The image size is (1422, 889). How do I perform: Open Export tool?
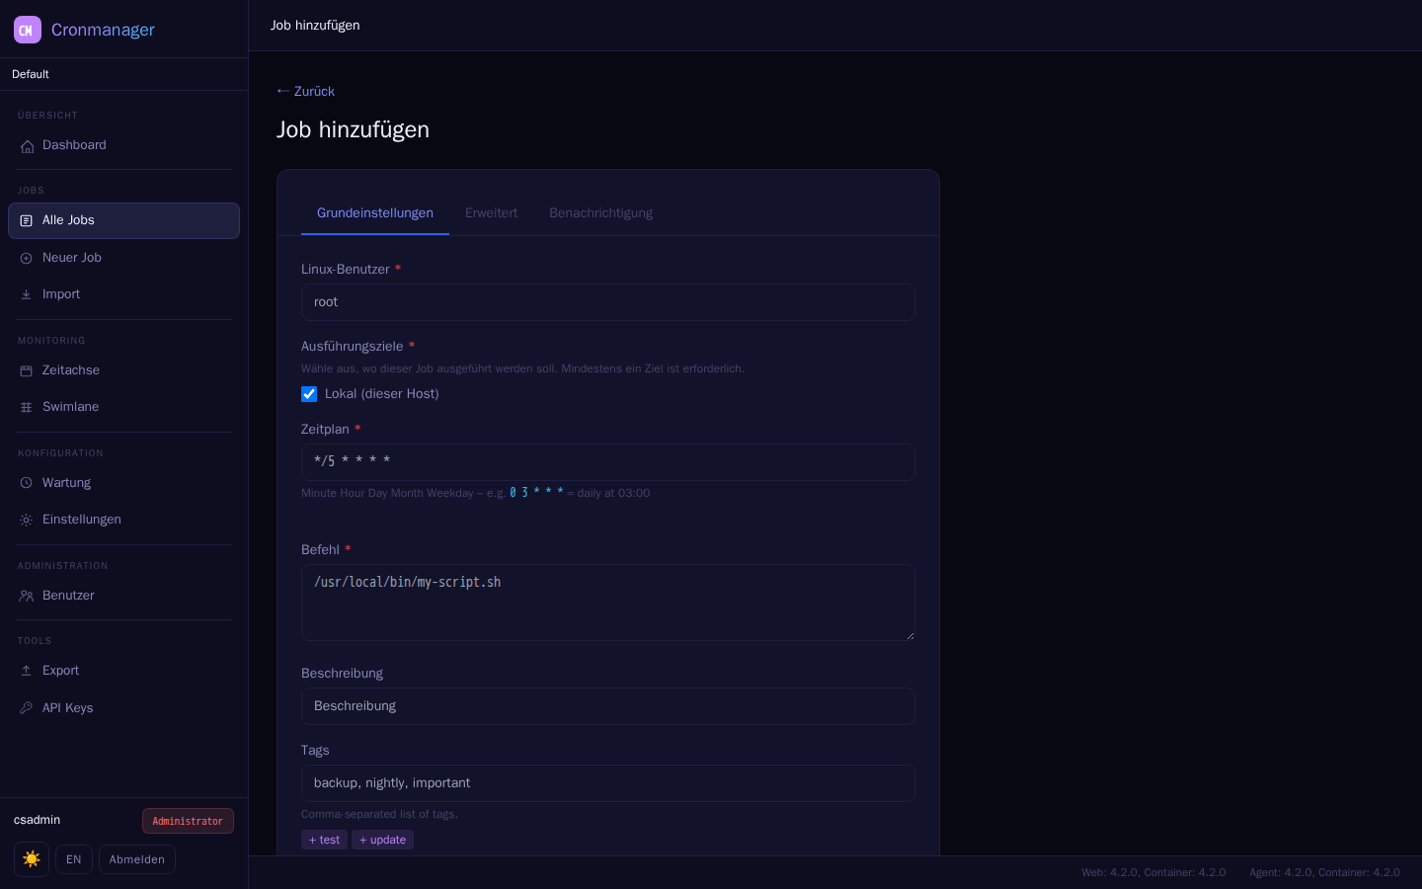point(123,671)
